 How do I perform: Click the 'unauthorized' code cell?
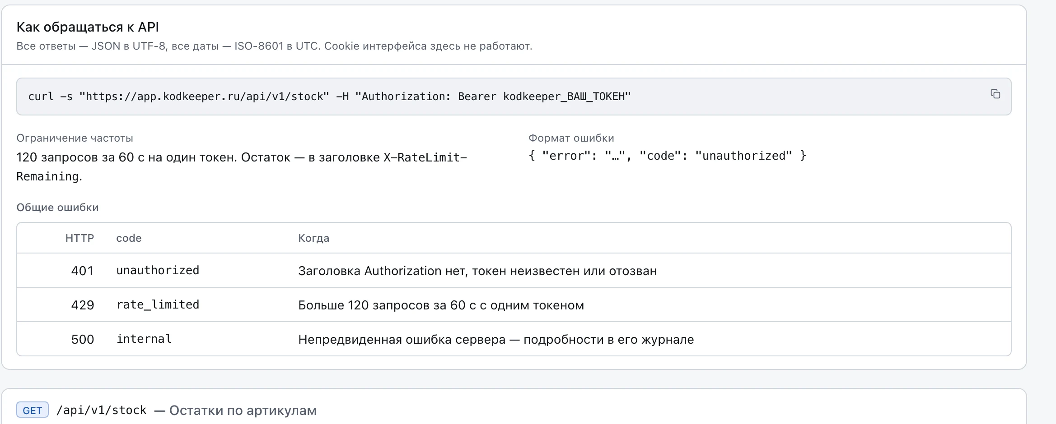[158, 270]
